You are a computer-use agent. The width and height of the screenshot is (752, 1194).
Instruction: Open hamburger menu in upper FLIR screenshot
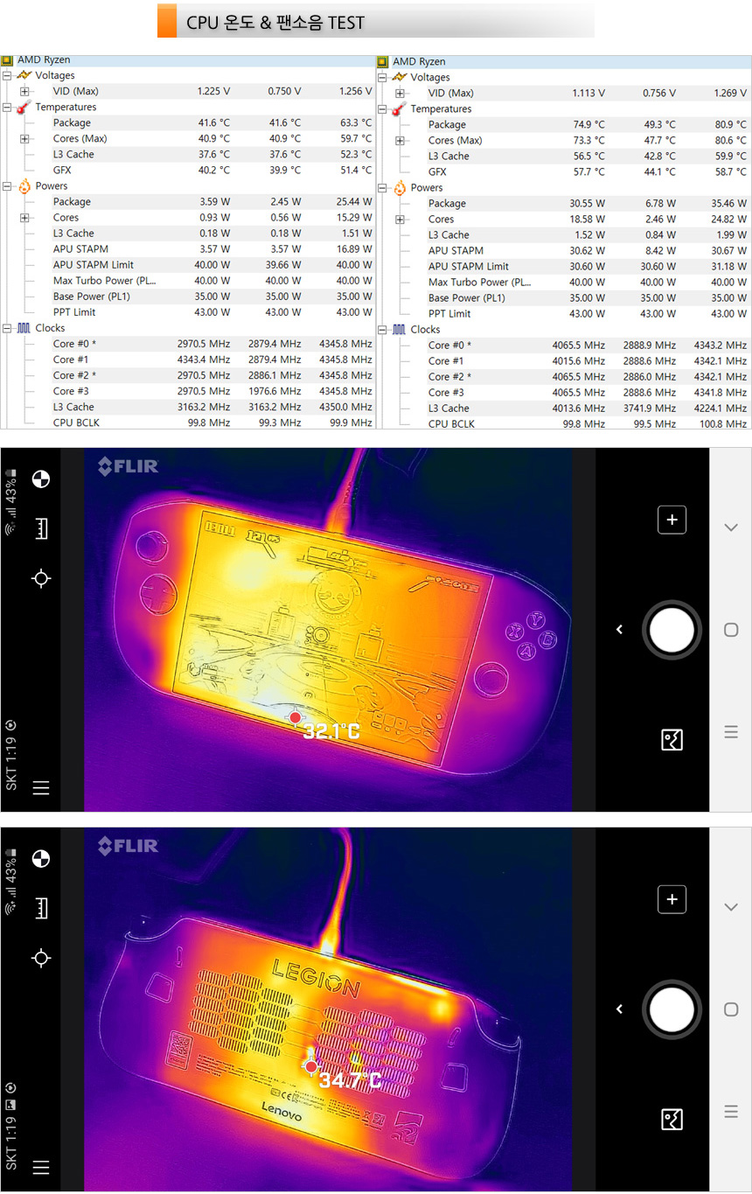coord(41,788)
